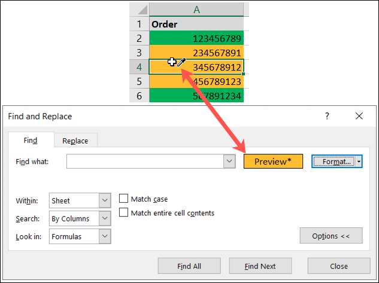The height and width of the screenshot is (283, 379).
Task: Open the Look in dropdown showing Formulas
Action: pos(105,236)
